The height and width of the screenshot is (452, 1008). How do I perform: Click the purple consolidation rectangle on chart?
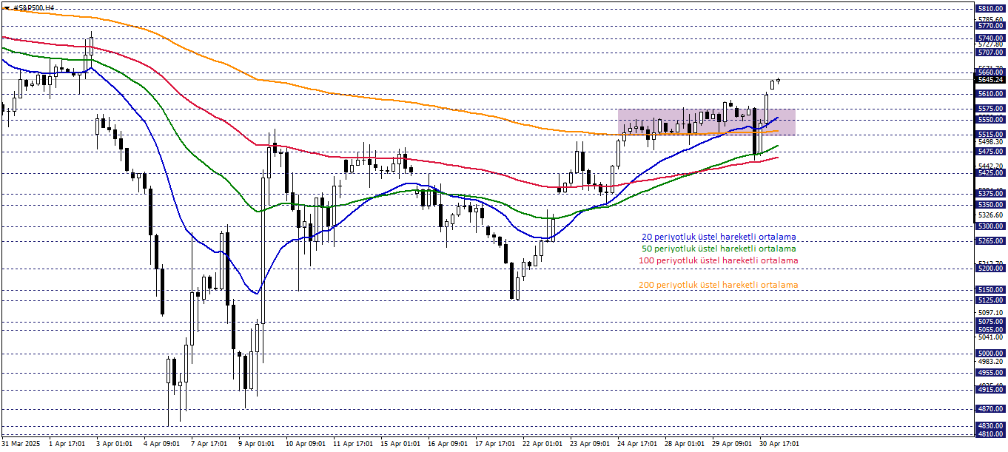(x=707, y=122)
